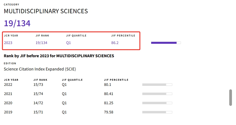Click the 86.2 JIF percentile value

[x=115, y=43]
